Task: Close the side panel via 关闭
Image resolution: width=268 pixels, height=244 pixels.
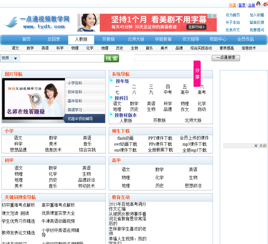Action: (x=261, y=146)
